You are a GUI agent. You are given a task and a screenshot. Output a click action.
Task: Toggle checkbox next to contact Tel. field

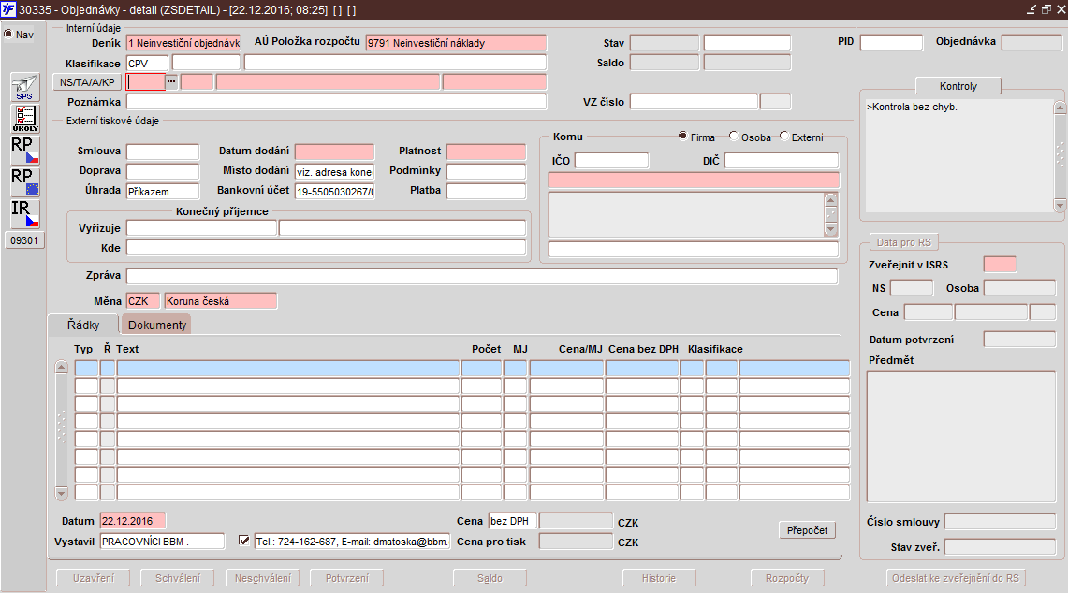(244, 541)
